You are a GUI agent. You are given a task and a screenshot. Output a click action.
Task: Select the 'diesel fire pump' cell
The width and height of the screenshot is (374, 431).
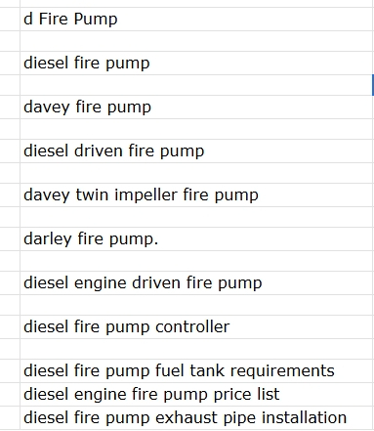tap(196, 64)
